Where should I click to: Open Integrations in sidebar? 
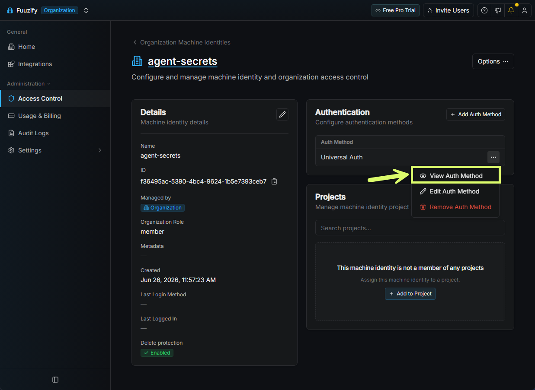point(55,64)
